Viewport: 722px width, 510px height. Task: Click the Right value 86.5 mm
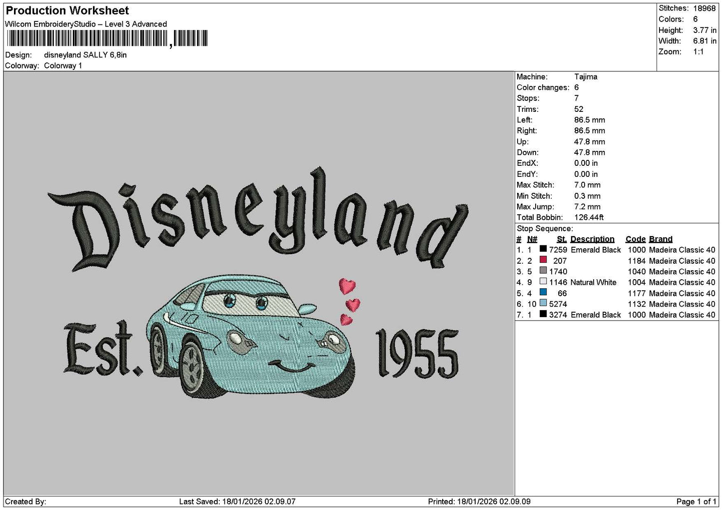590,131
